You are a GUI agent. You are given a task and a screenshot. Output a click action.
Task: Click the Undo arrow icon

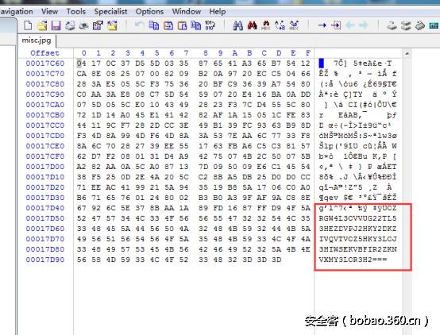pyautogui.click(x=140, y=25)
